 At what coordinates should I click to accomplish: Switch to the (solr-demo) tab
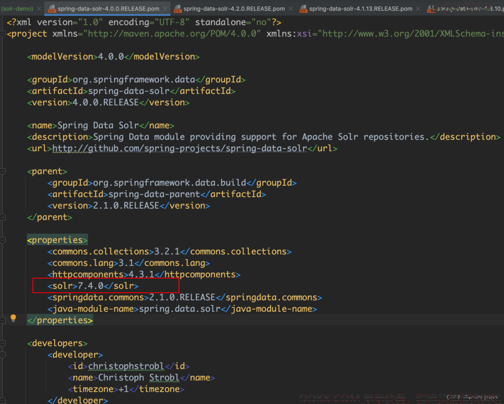click(17, 8)
